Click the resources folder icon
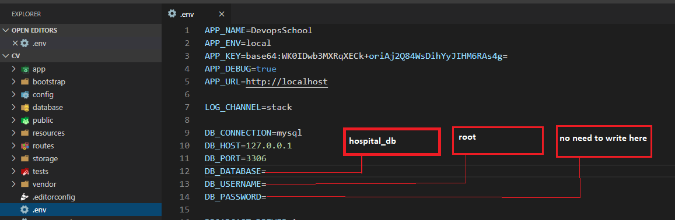 [x=25, y=133]
